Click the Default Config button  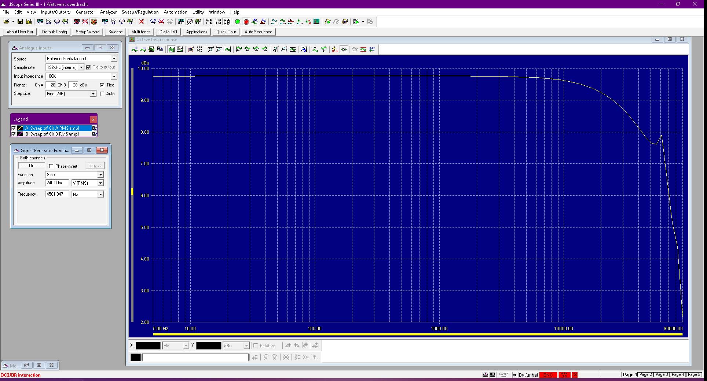[55, 32]
